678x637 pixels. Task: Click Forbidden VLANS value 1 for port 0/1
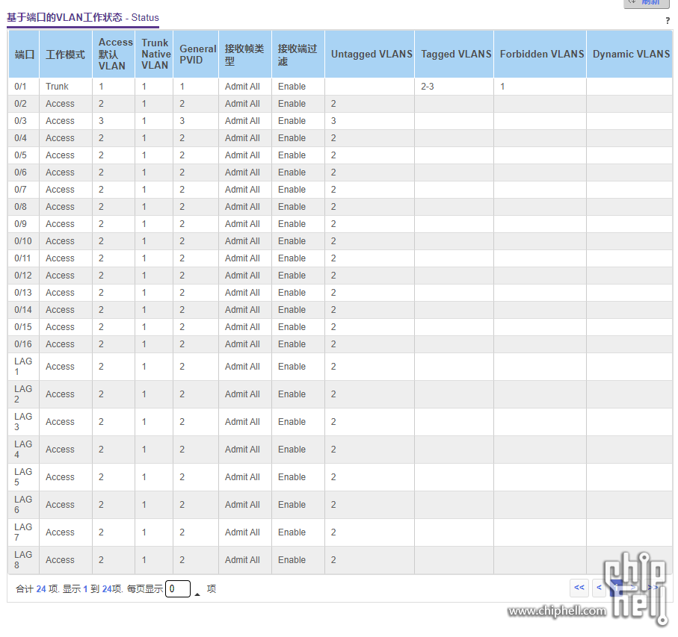click(502, 87)
